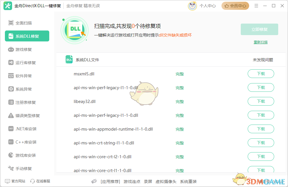Open the hamburger menu icon
This screenshot has height=187, width=288.
pyautogui.click(x=256, y=6)
